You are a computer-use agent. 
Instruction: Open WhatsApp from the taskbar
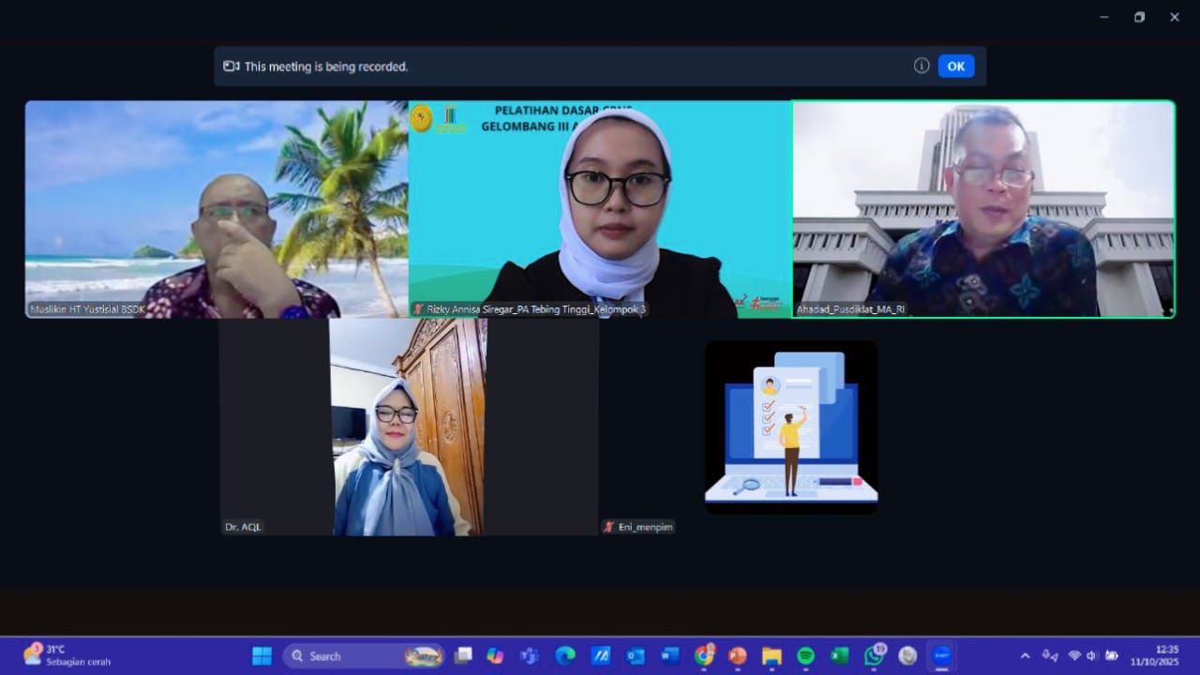874,656
